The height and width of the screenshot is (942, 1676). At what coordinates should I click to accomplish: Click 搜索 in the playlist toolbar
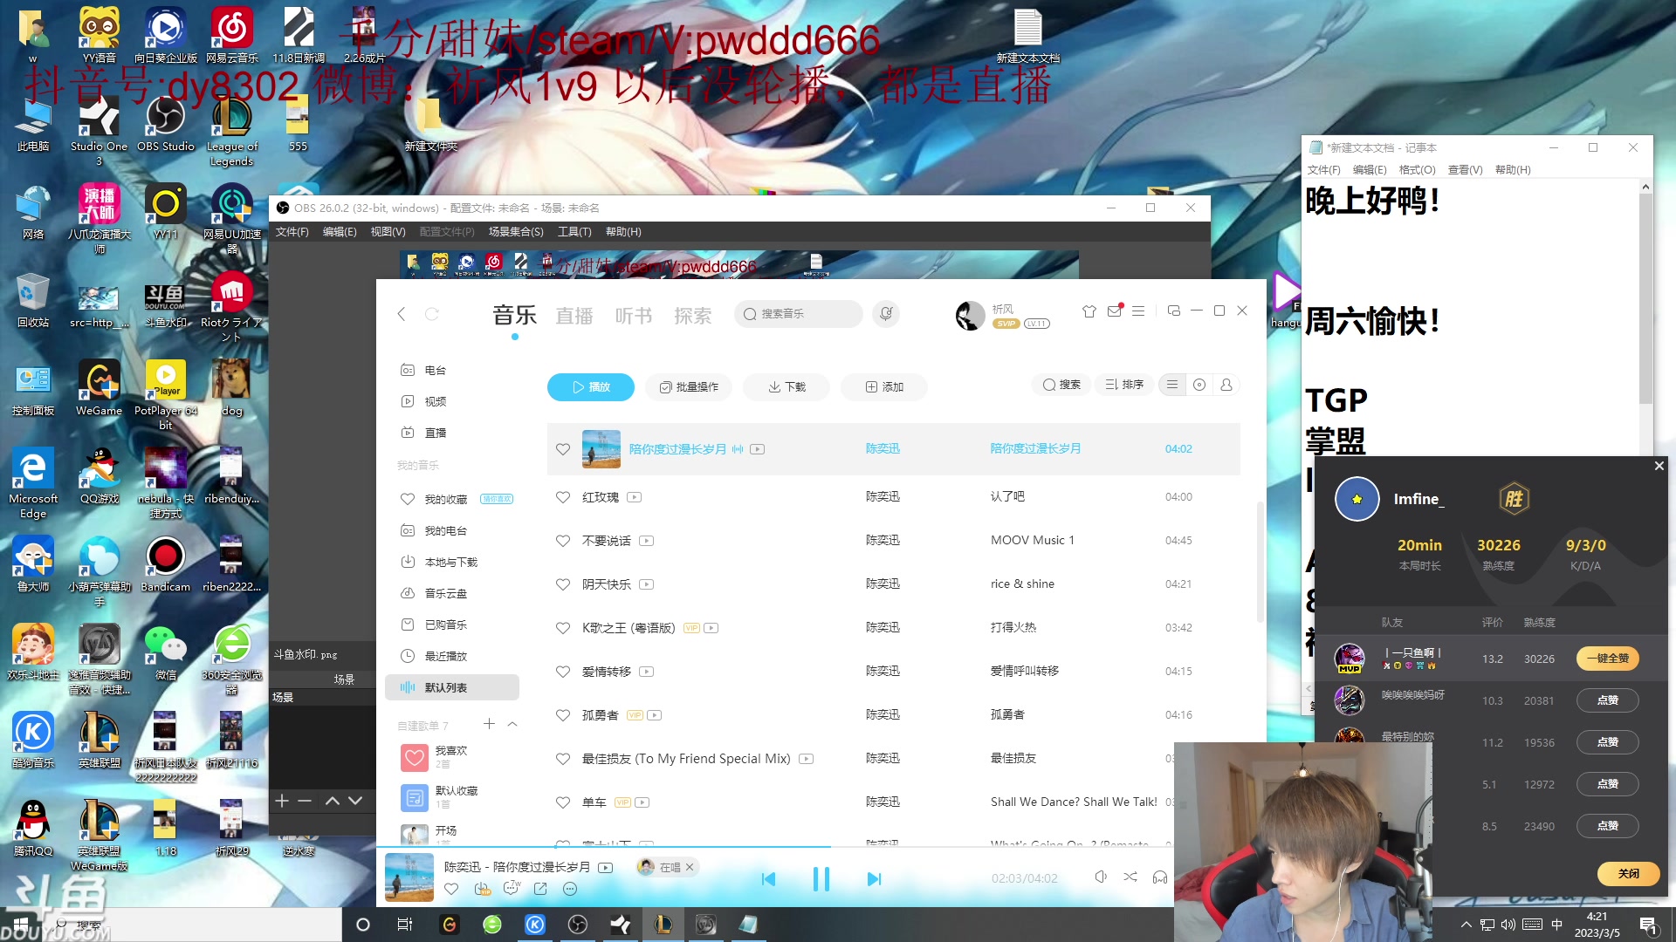tap(1061, 385)
